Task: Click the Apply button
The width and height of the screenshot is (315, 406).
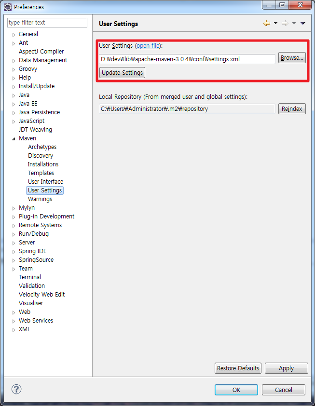Action: point(286,368)
